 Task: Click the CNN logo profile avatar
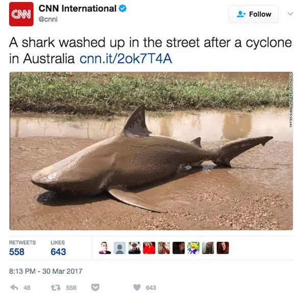(x=21, y=14)
